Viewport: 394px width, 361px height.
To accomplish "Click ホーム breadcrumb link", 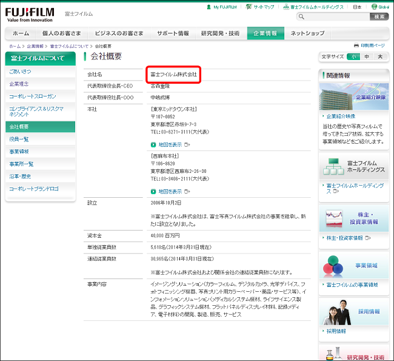I will click(x=15, y=46).
